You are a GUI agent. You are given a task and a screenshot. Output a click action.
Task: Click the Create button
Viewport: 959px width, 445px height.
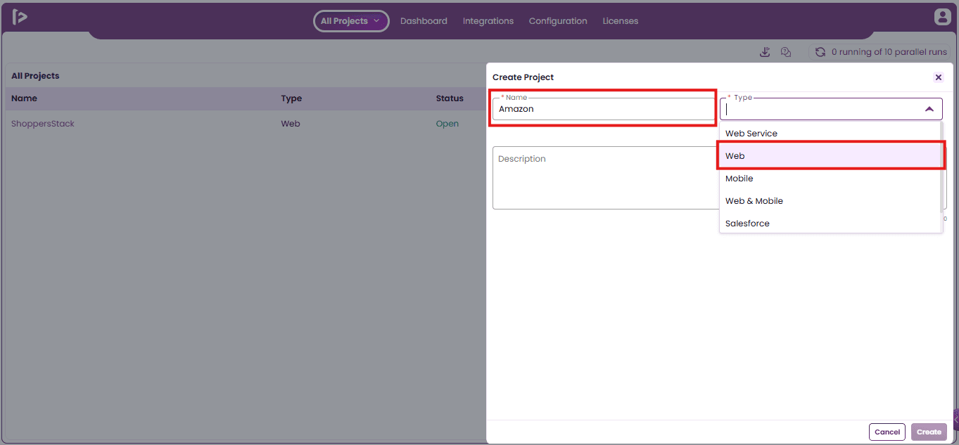point(929,432)
